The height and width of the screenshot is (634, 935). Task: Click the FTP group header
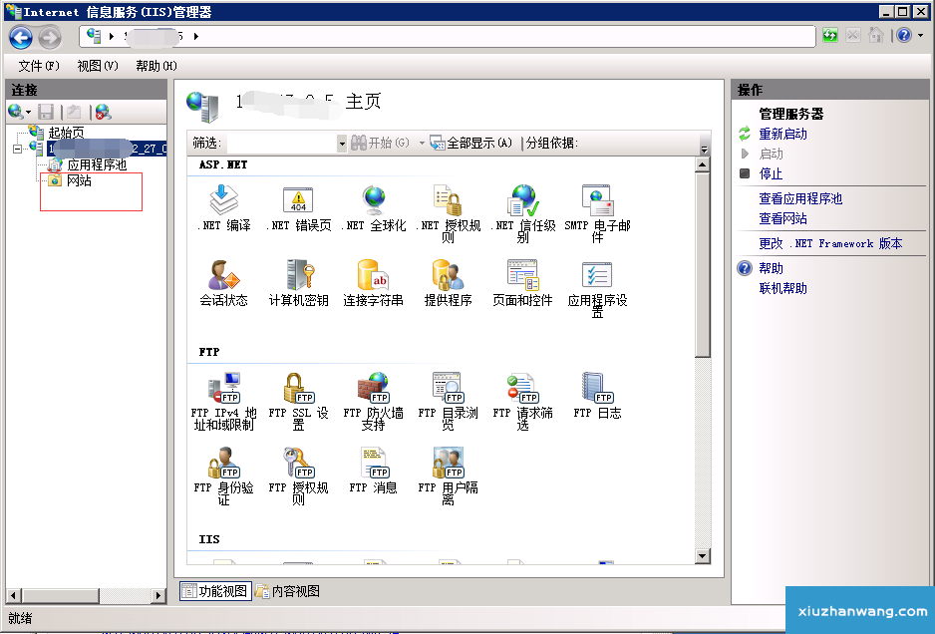(208, 352)
